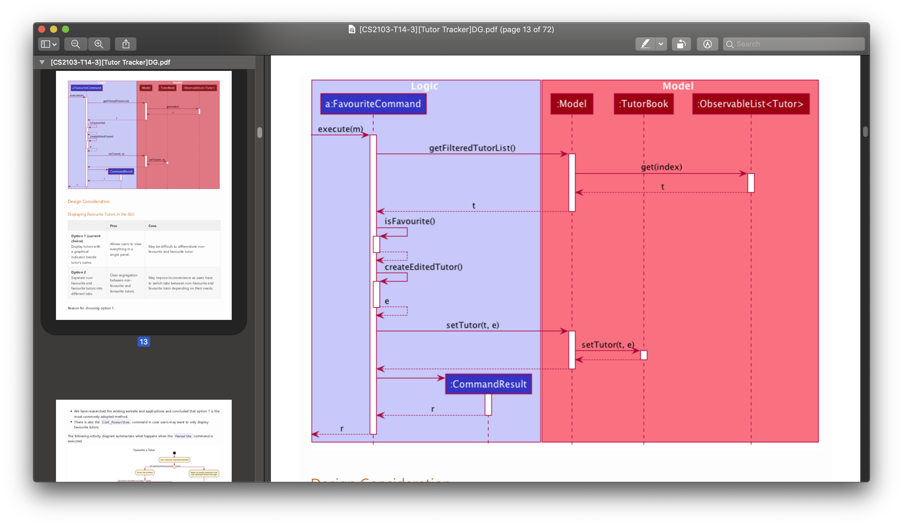Viewport: 903px width, 526px height.
Task: Open the highlight color dropdown arrow
Action: (x=661, y=44)
